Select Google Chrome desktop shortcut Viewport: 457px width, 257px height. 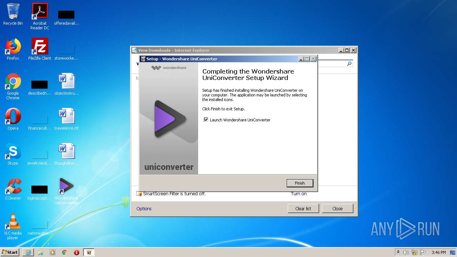click(x=13, y=86)
